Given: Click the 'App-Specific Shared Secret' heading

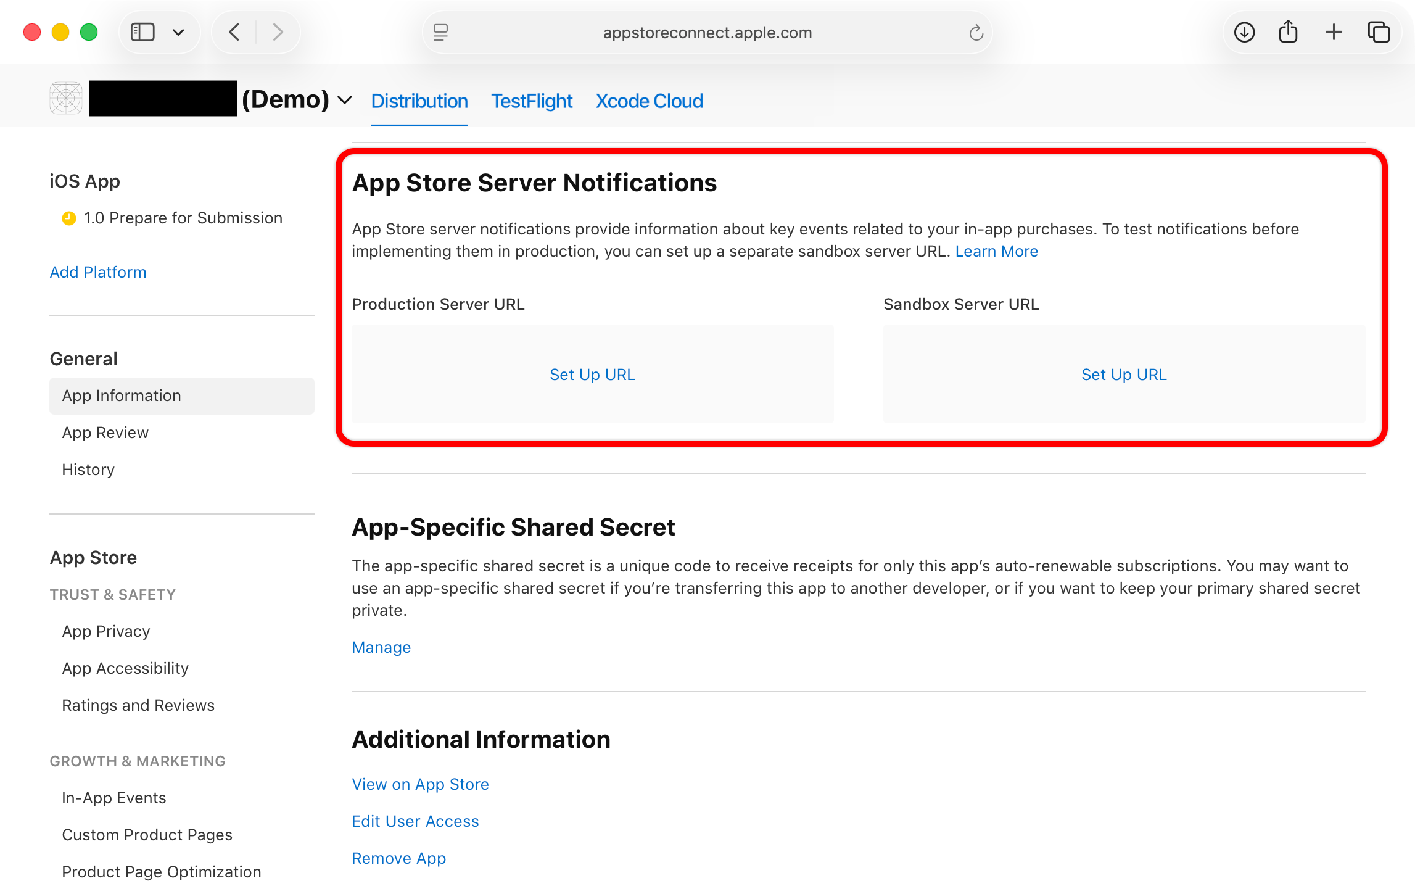Looking at the screenshot, I should (x=513, y=527).
